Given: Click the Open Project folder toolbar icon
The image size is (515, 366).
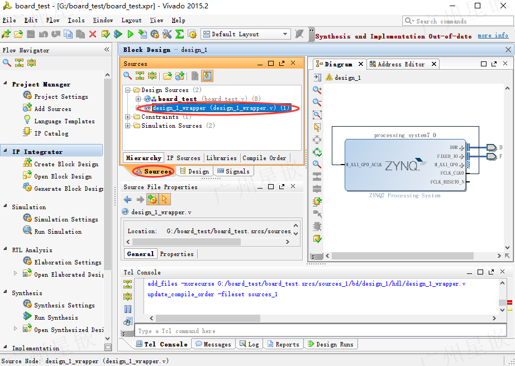Looking at the screenshot, I should pos(18,34).
